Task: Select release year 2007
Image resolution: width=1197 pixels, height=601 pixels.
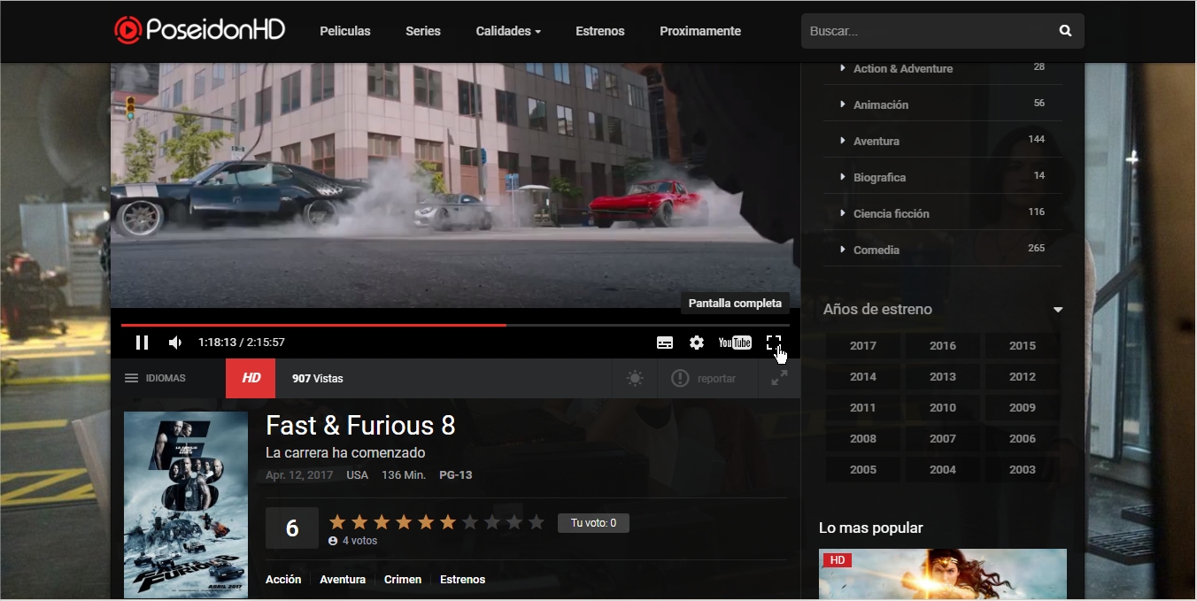Action: (943, 439)
